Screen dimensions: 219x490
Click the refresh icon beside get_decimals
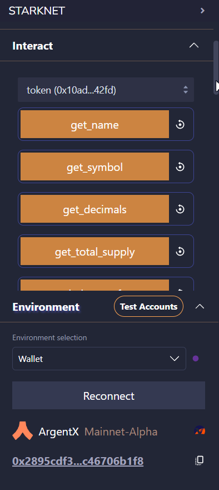[180, 209]
